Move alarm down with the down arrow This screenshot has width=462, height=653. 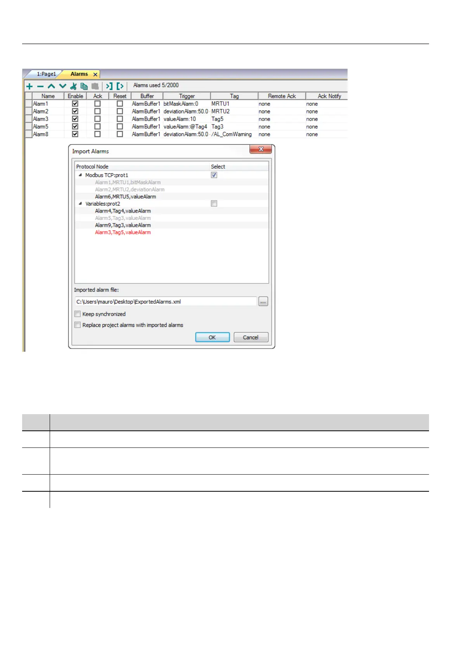(x=62, y=86)
